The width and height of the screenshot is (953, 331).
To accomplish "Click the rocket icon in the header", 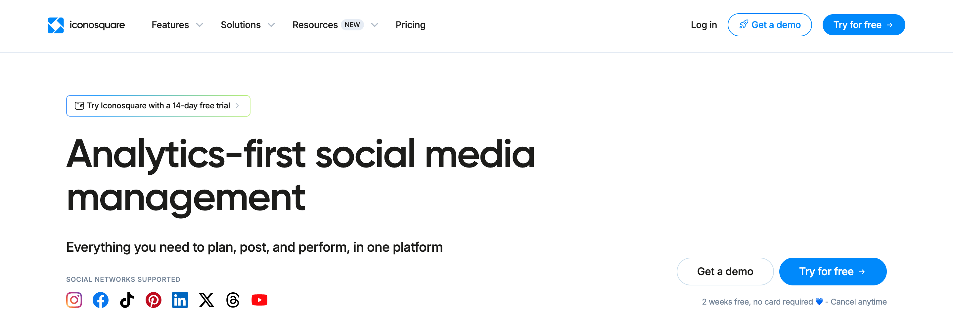I will (743, 25).
